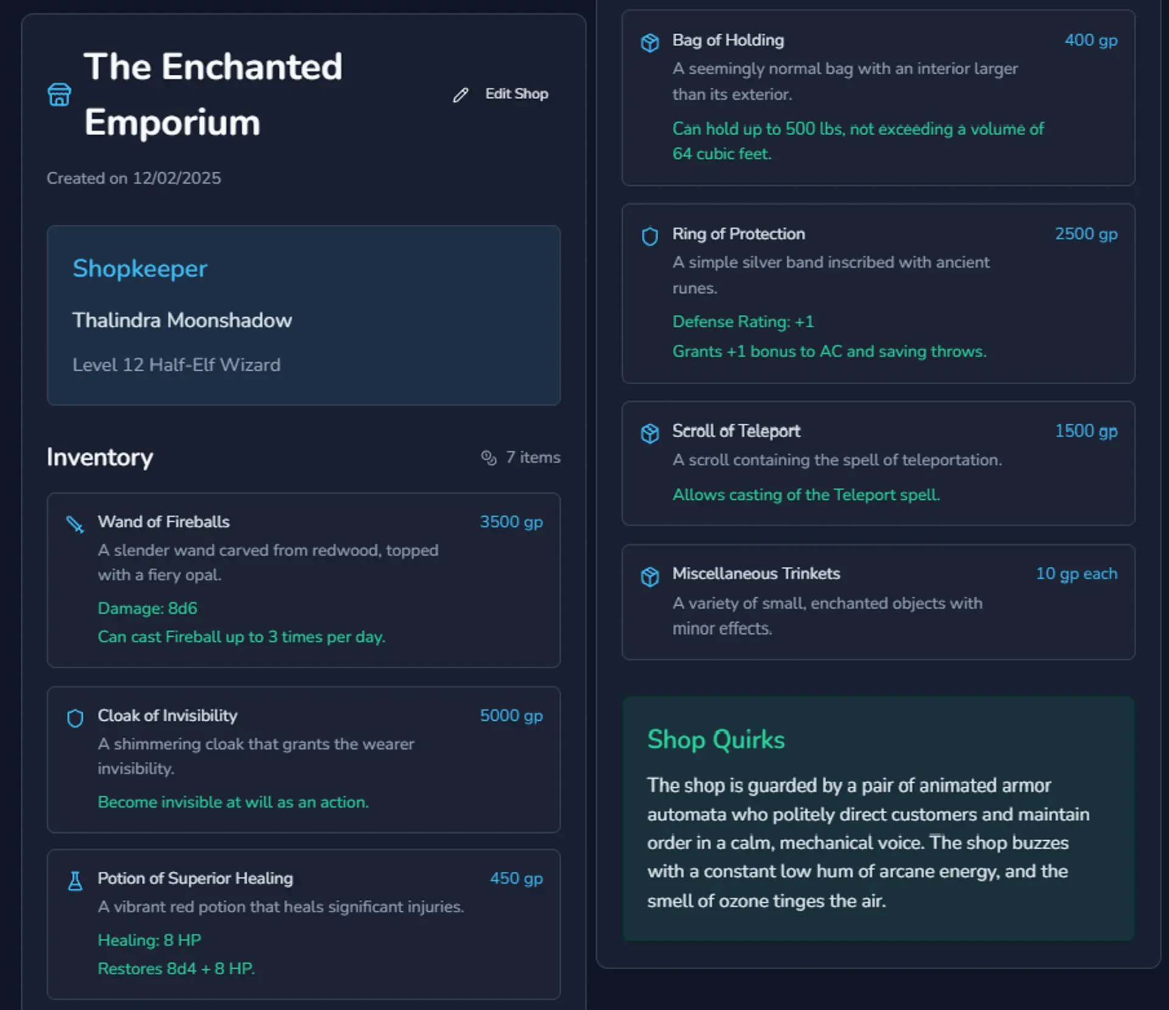Click the storefront icon beside the shop title

(x=59, y=94)
